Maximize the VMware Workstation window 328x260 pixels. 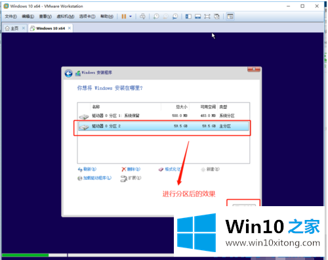pyautogui.click(x=302, y=6)
